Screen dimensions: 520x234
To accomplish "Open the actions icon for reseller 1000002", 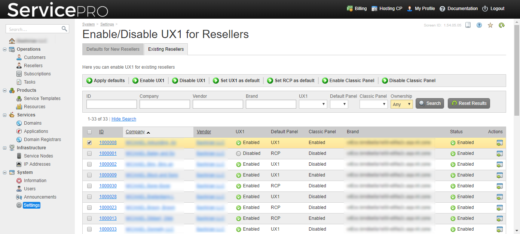I will coord(499,164).
